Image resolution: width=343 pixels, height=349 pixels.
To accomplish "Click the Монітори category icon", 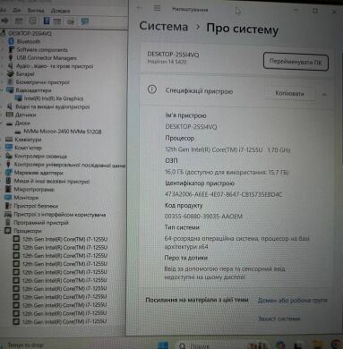I will pyautogui.click(x=8, y=197).
